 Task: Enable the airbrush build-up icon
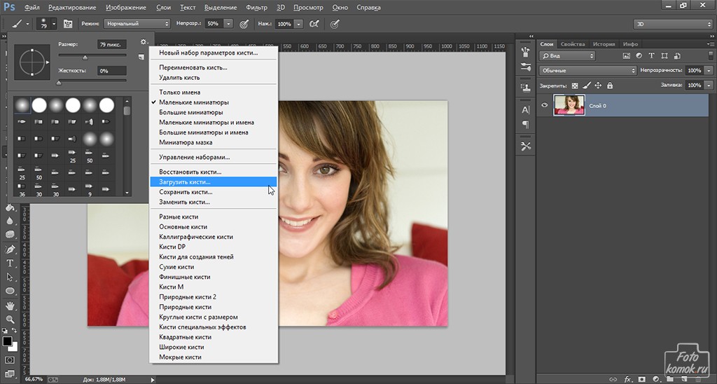click(315, 24)
